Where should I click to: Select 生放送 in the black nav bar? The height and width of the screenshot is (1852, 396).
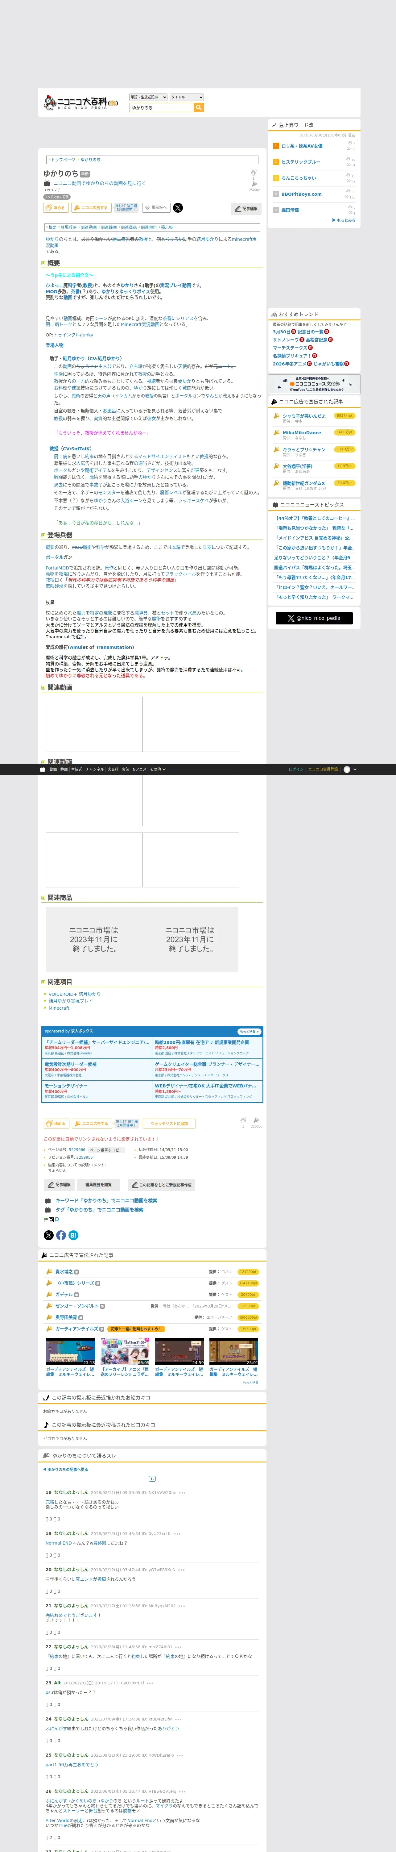point(76,769)
